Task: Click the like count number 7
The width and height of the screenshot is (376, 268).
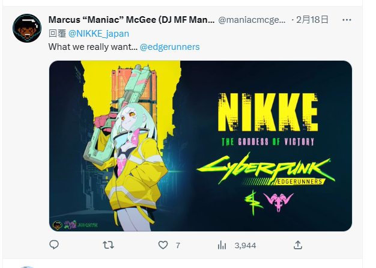Action: click(x=178, y=245)
